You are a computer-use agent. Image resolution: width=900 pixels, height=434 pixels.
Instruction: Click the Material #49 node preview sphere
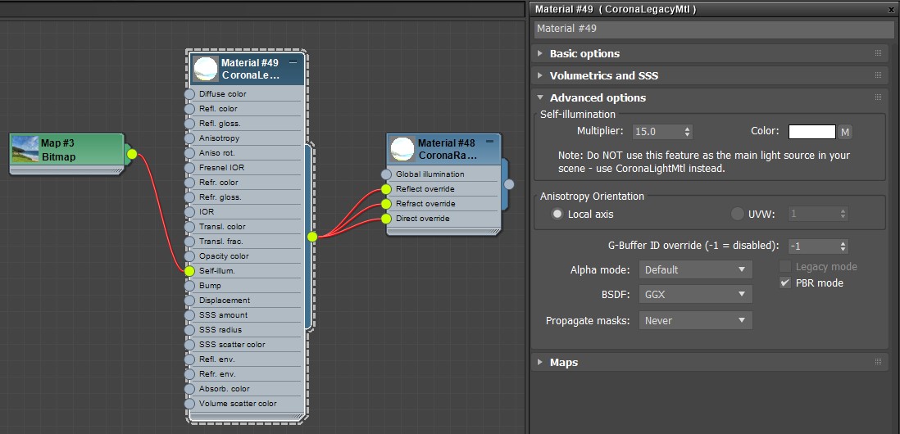point(206,69)
